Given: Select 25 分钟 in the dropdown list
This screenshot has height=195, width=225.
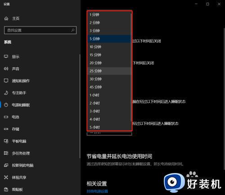Looking at the screenshot, I should click(x=109, y=71).
